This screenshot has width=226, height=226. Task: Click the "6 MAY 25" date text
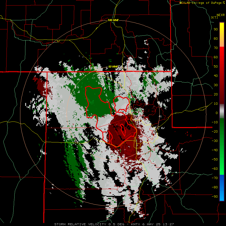pos(152,224)
